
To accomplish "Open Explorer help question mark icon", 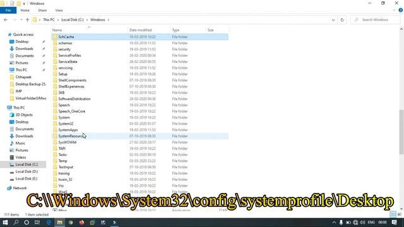I will tap(401, 10).
